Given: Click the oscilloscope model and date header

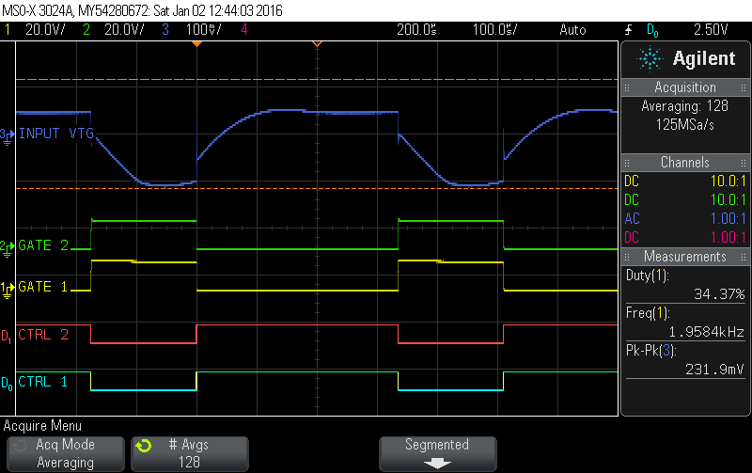Looking at the screenshot, I should pyautogui.click(x=143, y=10).
